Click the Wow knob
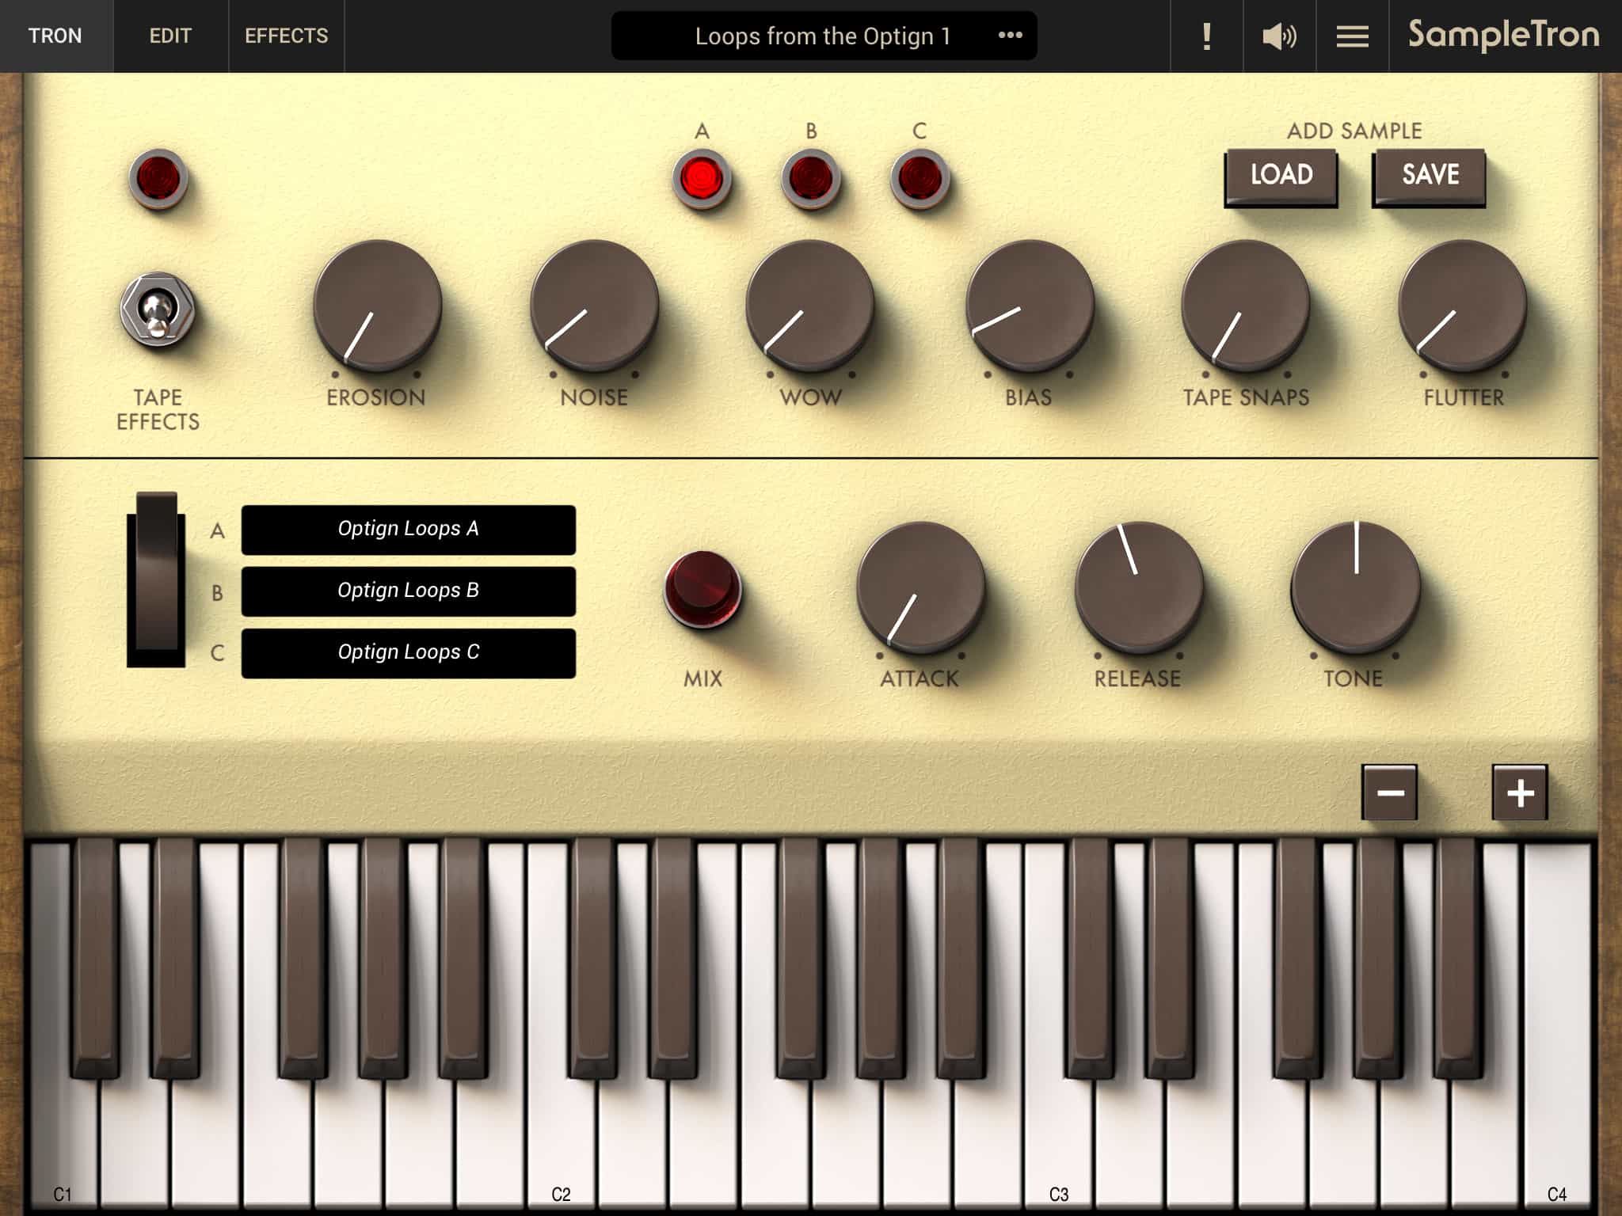This screenshot has height=1216, width=1622. [x=810, y=306]
